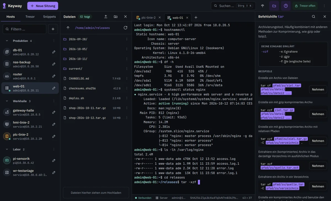Viewport: 331px width, 201px height.
Task: Click the Filtern host filter field
Action: [25, 29]
